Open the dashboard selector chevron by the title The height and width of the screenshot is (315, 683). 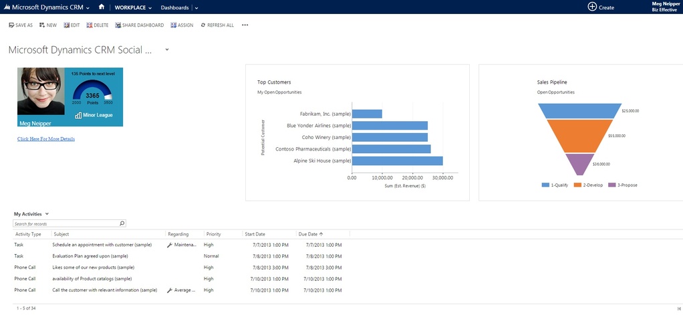(x=167, y=49)
